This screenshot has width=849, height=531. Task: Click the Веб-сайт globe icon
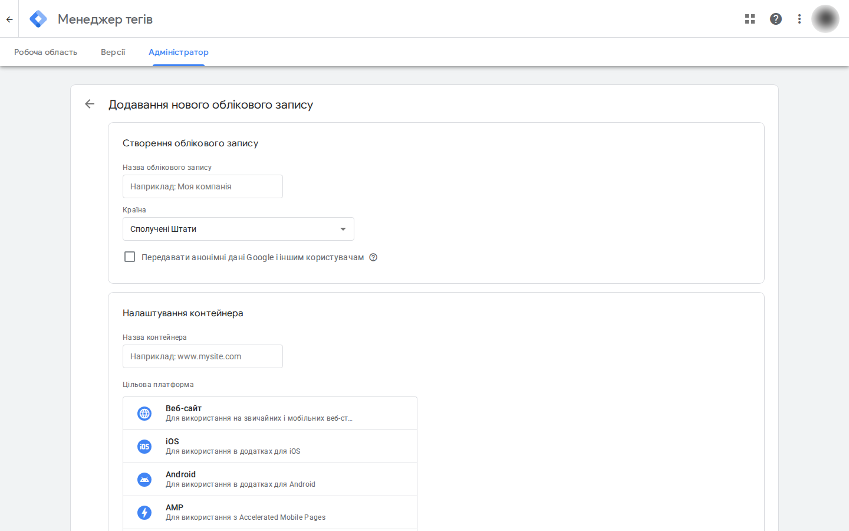click(144, 414)
